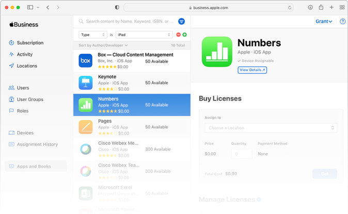Go back with the Safari back arrow
The image size is (348, 214).
coord(48,8)
